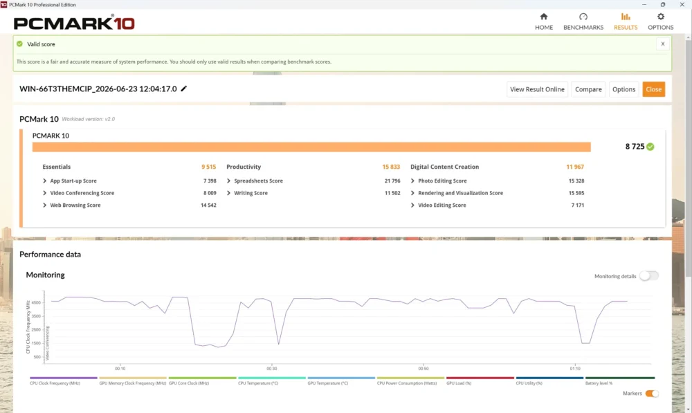Image resolution: width=692 pixels, height=413 pixels.
Task: Turn off the Markers toggle
Action: (652, 393)
